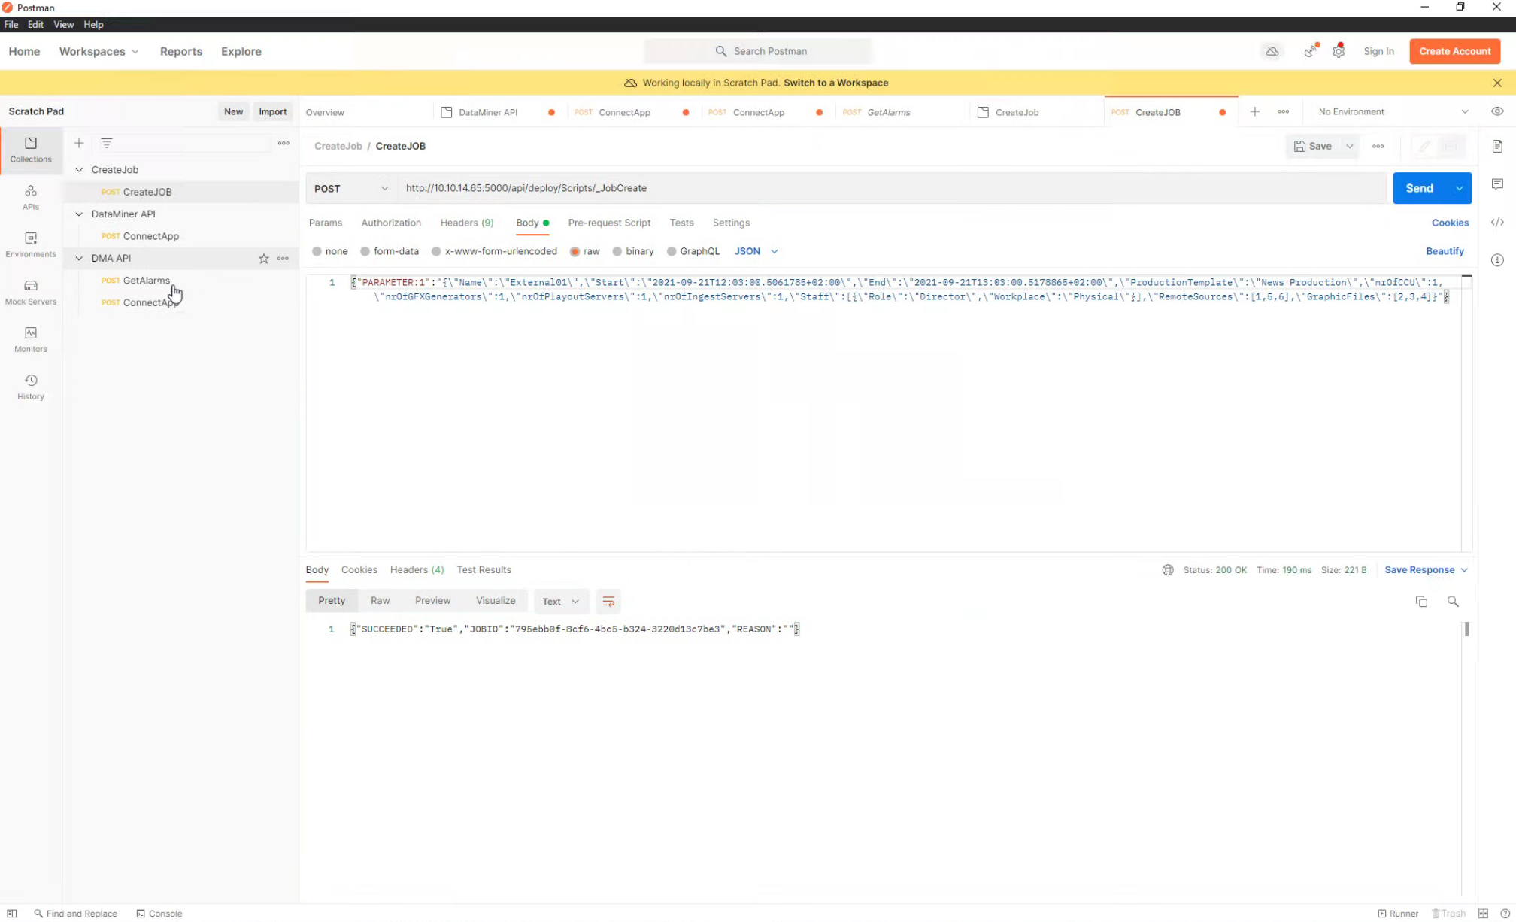Open the History sidebar panel
Image resolution: width=1516 pixels, height=922 pixels.
click(x=31, y=387)
